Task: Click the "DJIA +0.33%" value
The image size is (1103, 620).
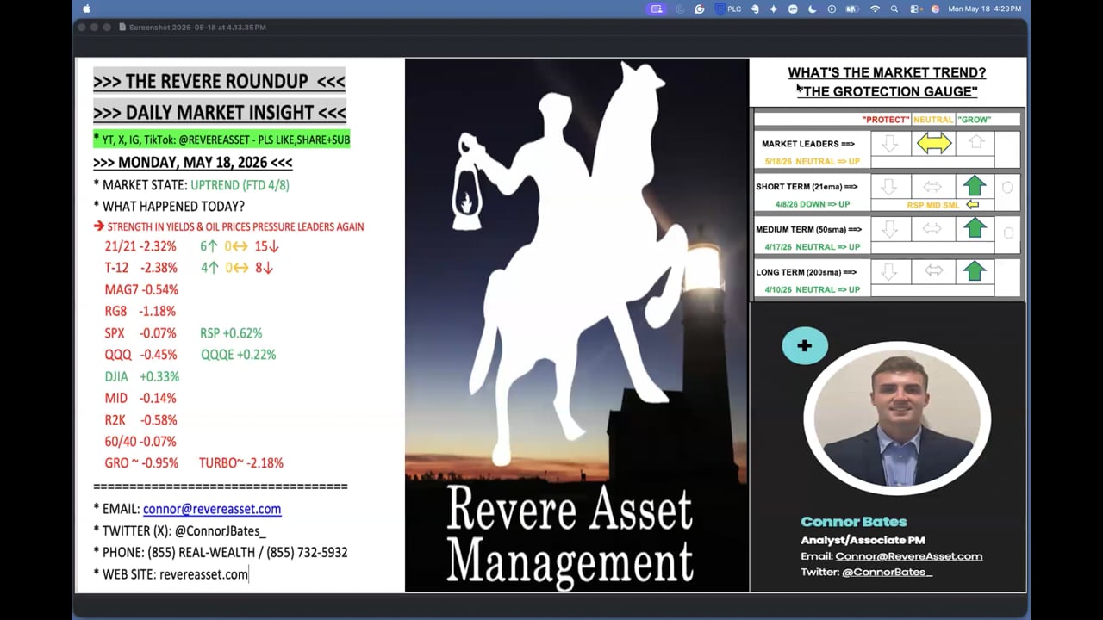Action: (141, 376)
